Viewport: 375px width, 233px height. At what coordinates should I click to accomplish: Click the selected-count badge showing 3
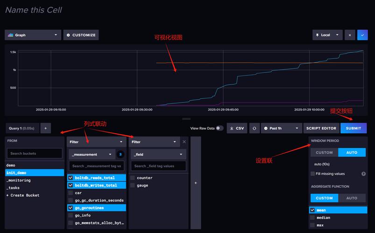click(120, 154)
